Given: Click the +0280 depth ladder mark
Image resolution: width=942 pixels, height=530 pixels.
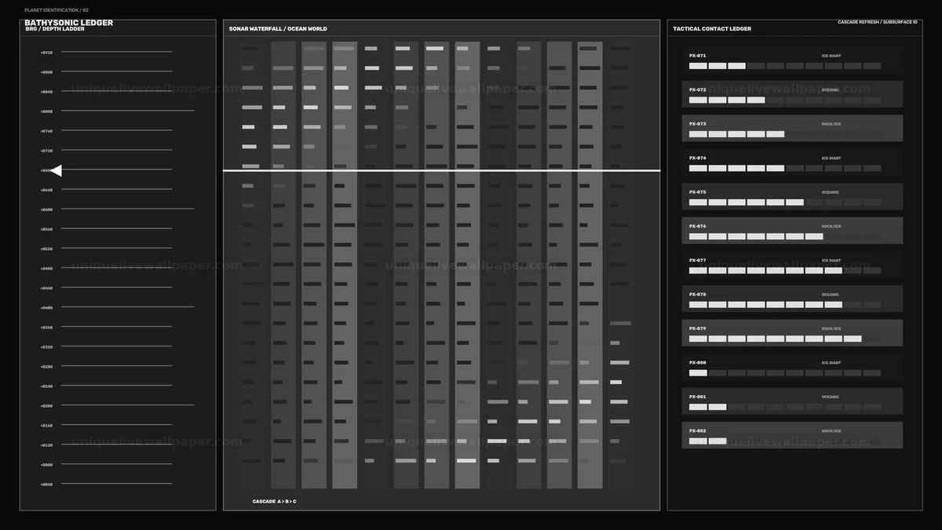Looking at the screenshot, I should (x=46, y=366).
